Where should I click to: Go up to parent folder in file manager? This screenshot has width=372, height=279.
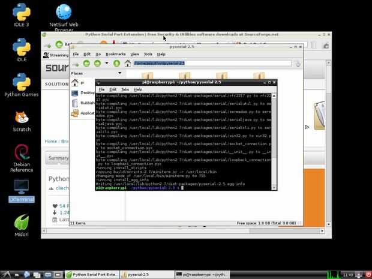pos(116,64)
